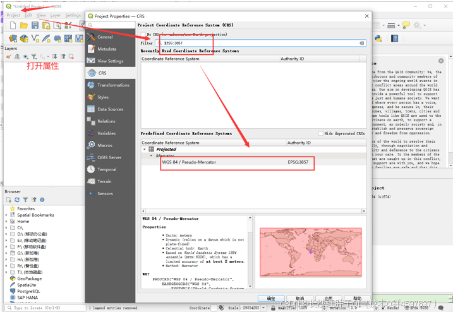The image size is (453, 312).
Task: Switch to Data Sources tab
Action: [x=110, y=109]
